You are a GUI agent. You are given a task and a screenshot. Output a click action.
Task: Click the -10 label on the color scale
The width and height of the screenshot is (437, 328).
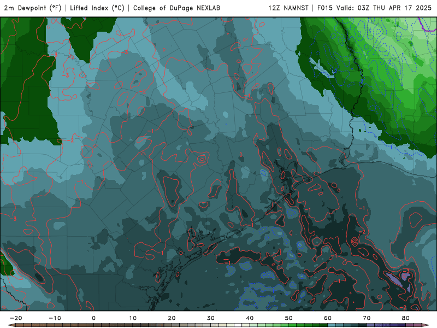pyautogui.click(x=55, y=318)
